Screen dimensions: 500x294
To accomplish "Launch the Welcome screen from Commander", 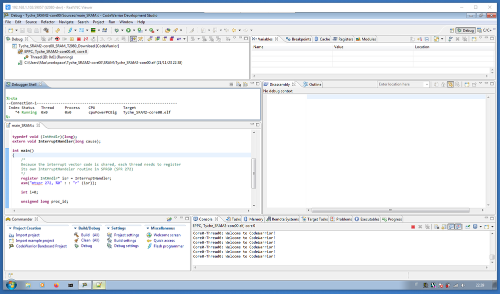I will click(167, 235).
